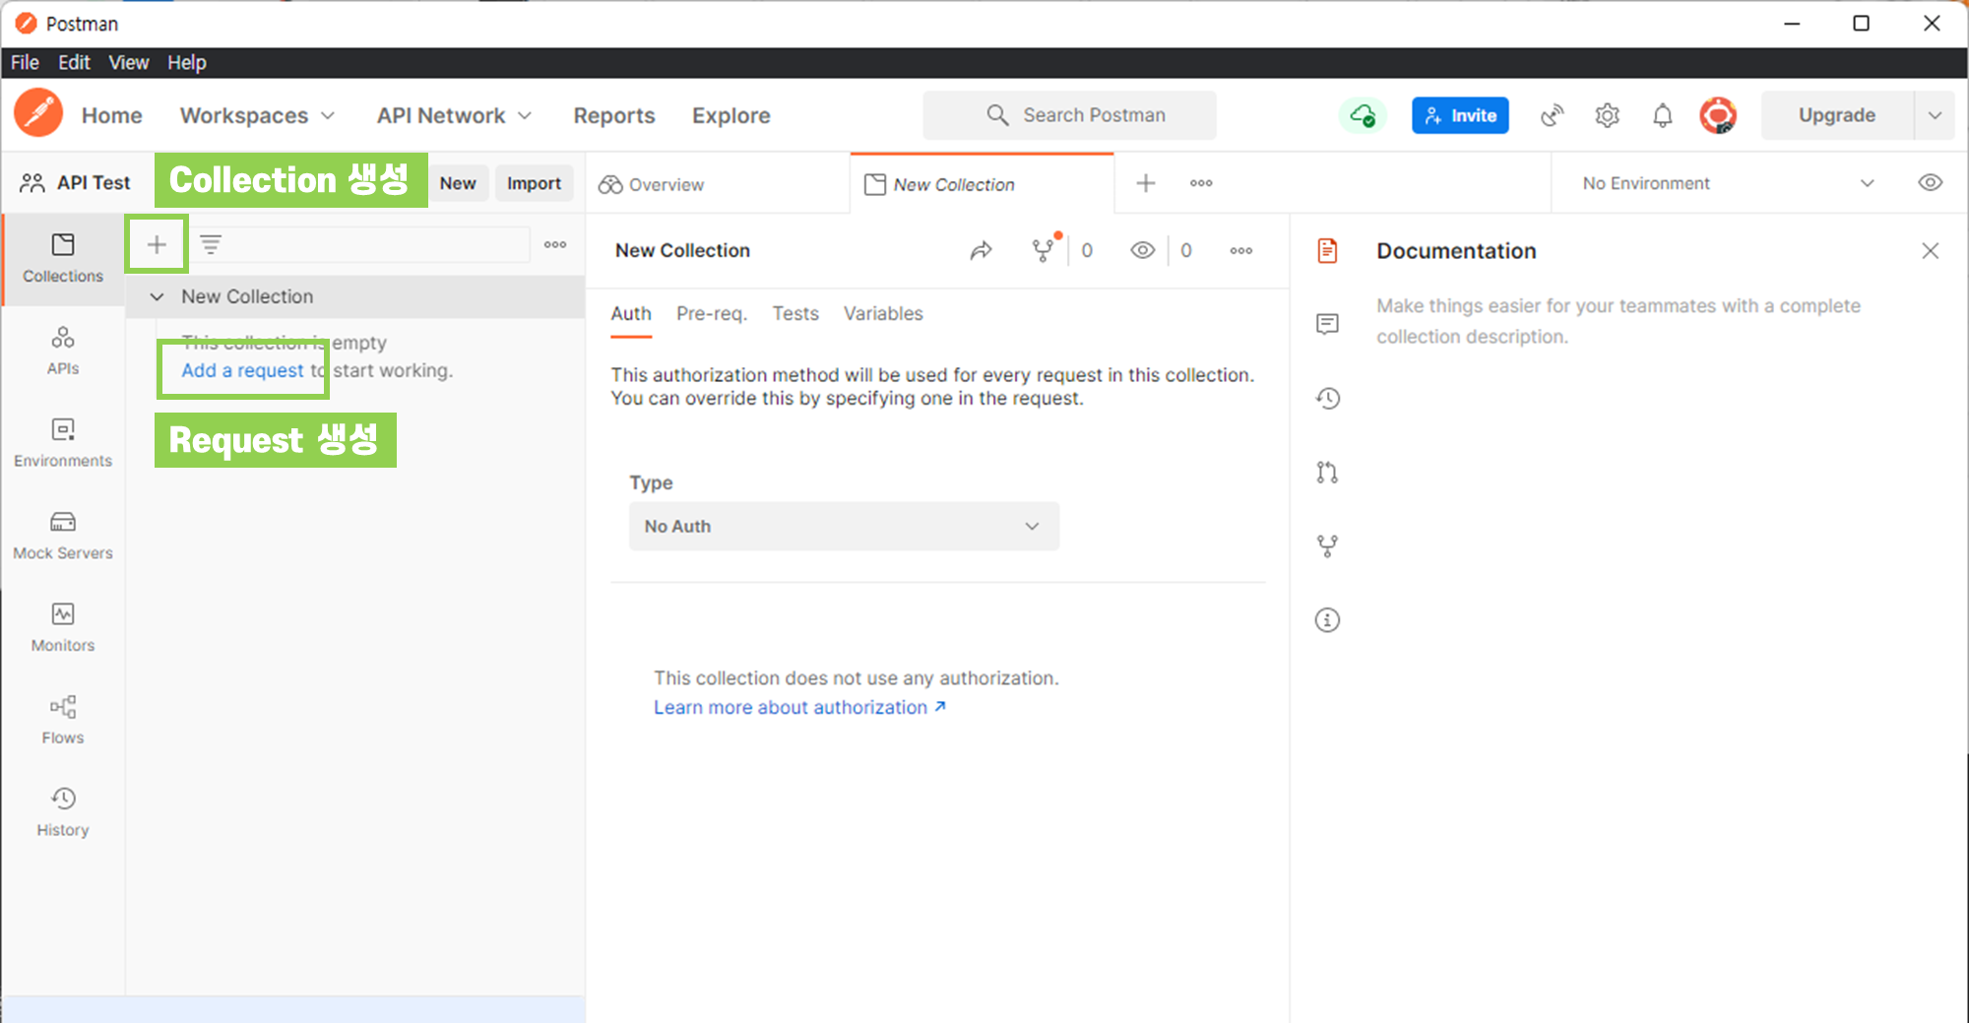
Task: Open the APIs sidebar panel
Action: (x=63, y=351)
